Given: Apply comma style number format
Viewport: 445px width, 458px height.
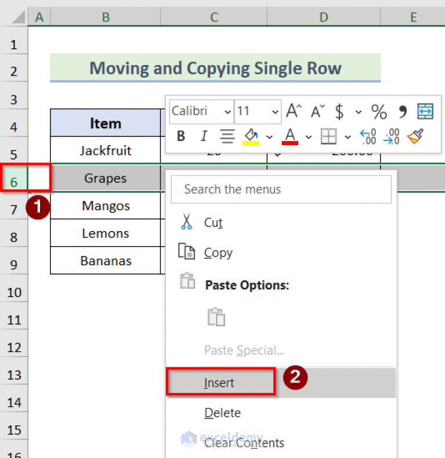Looking at the screenshot, I should [402, 111].
